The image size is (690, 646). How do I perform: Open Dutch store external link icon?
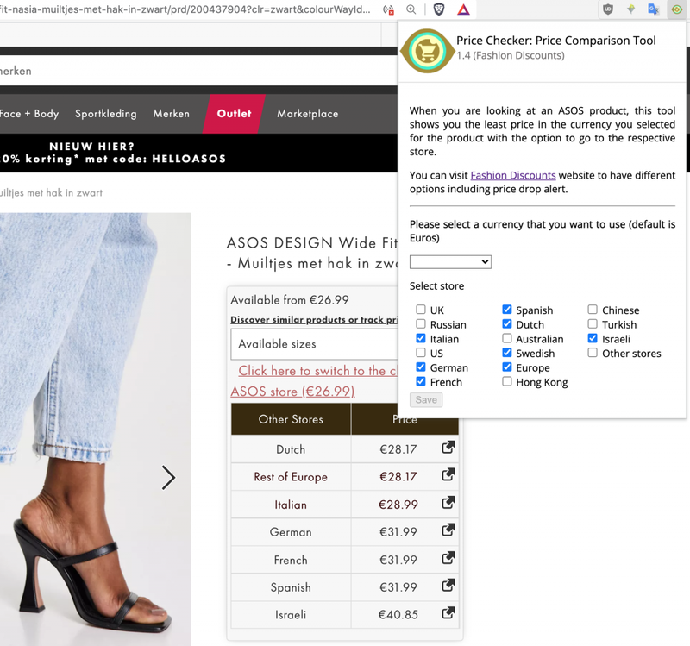click(448, 448)
